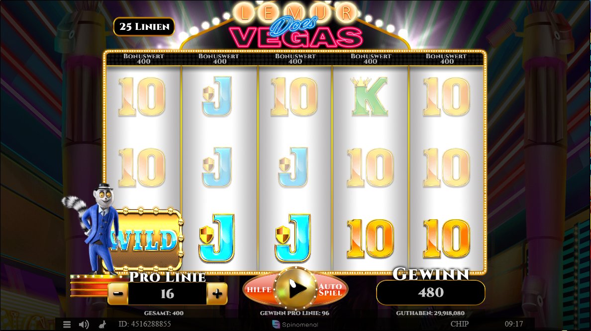The height and width of the screenshot is (331, 591).
Task: Click the CHIP label in bottom bar
Action: [460, 324]
